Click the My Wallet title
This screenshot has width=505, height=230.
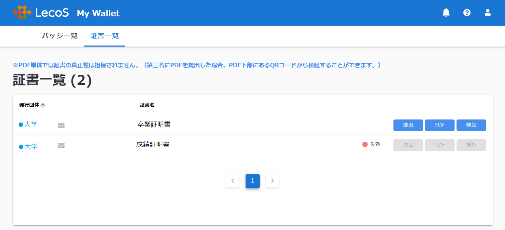[x=98, y=13]
